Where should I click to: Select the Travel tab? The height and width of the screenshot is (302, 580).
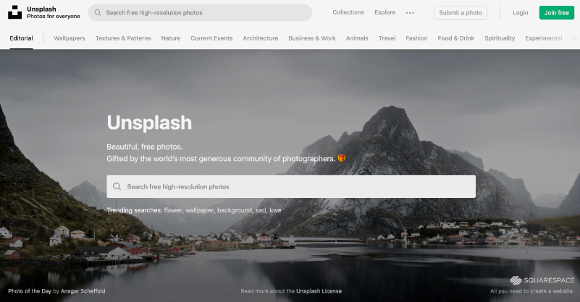[387, 38]
